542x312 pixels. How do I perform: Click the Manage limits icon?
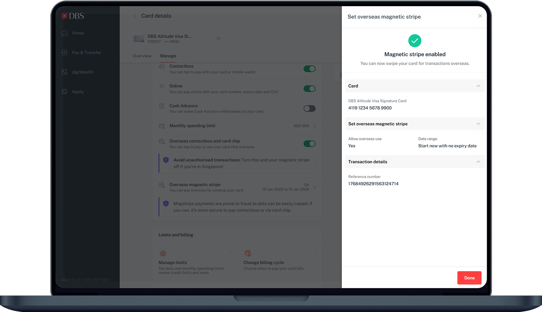[163, 253]
